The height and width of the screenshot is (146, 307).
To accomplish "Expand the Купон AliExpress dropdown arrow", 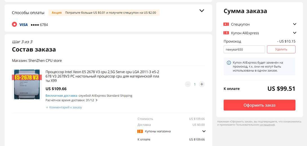I will click(295, 33).
